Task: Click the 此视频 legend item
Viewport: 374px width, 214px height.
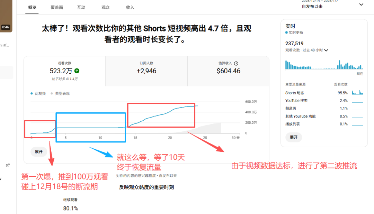Action: [x=38, y=94]
